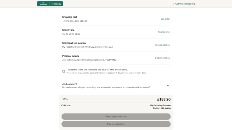Click the back chevron beside Continue shopping
The width and height of the screenshot is (232, 130).
(x=173, y=4)
